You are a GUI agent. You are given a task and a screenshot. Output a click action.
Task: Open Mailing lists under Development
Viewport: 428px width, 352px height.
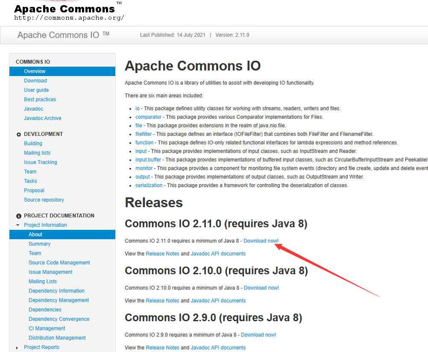(37, 153)
